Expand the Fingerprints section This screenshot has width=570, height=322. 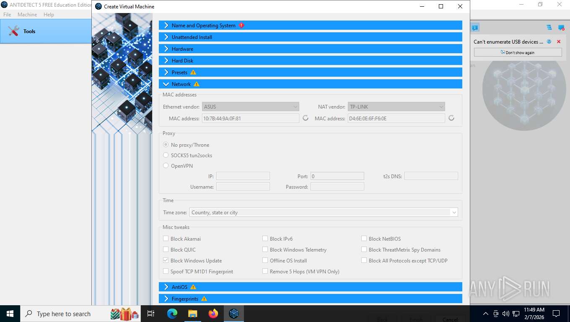(x=311, y=299)
